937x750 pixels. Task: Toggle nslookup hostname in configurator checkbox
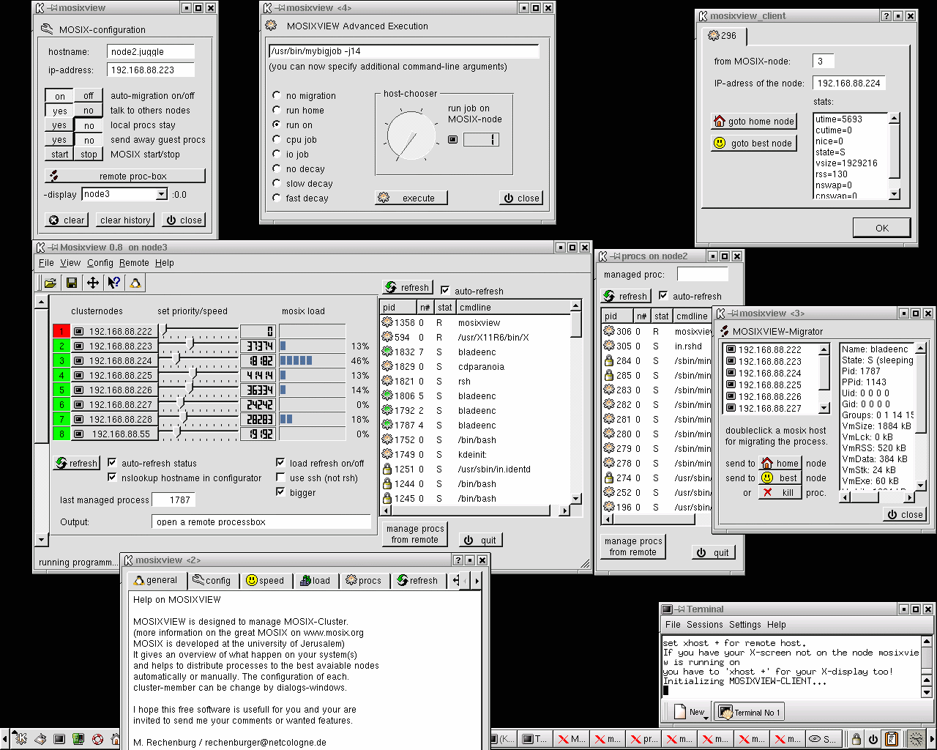pyautogui.click(x=112, y=478)
